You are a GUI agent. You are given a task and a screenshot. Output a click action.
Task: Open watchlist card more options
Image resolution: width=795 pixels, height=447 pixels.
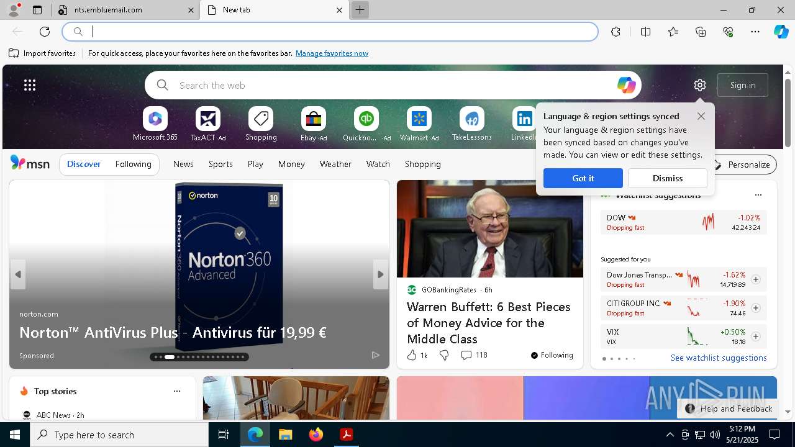(x=758, y=195)
